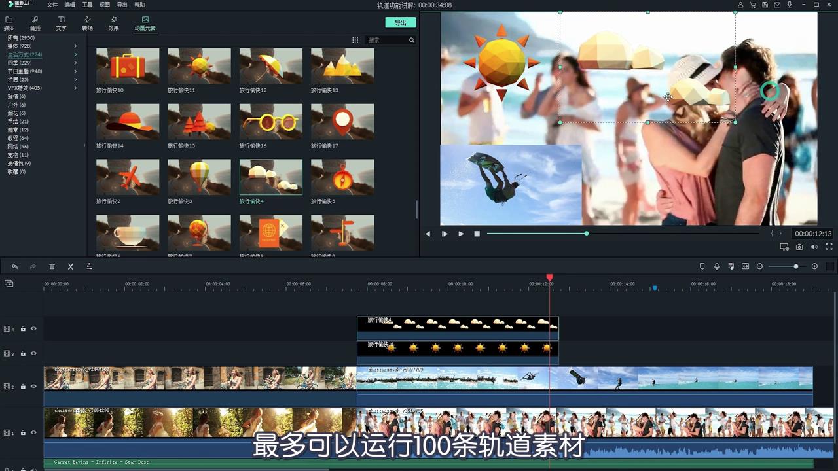Expand the 生活方式 (224) category arrow
This screenshot has height=471, width=838.
pos(75,55)
